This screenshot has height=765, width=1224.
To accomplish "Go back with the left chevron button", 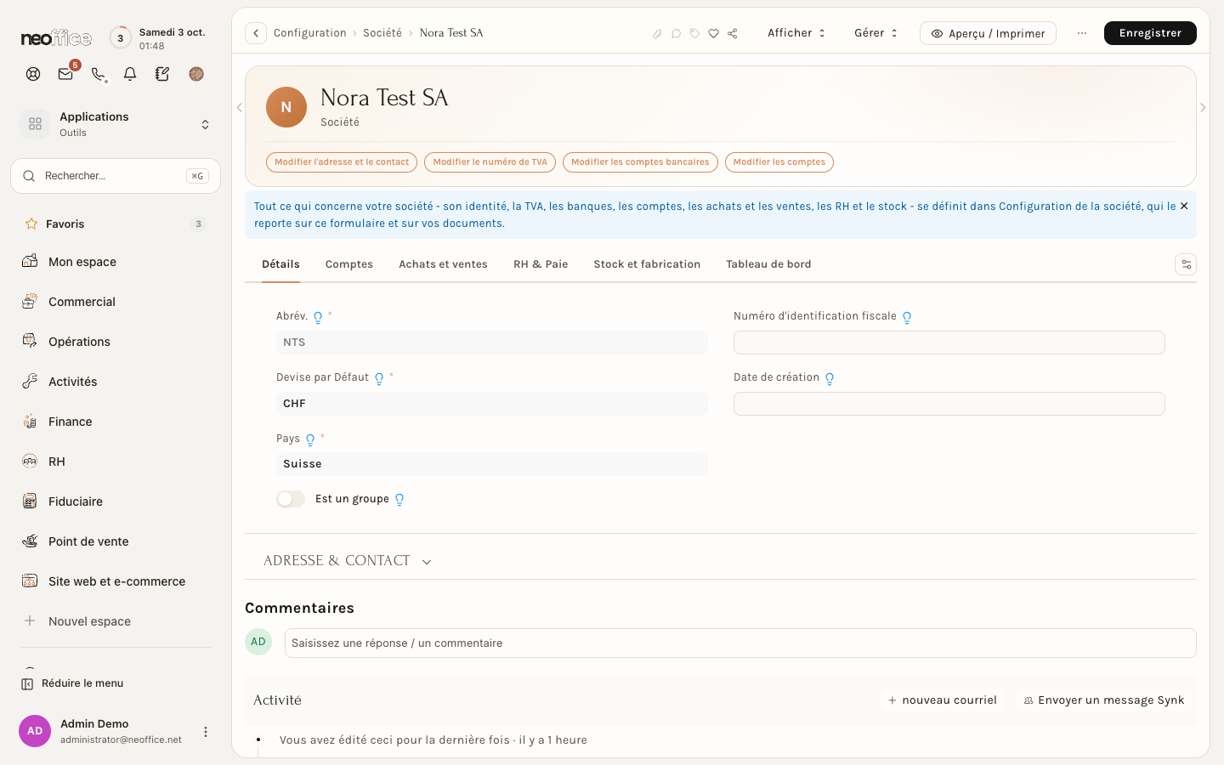I will coord(256,33).
